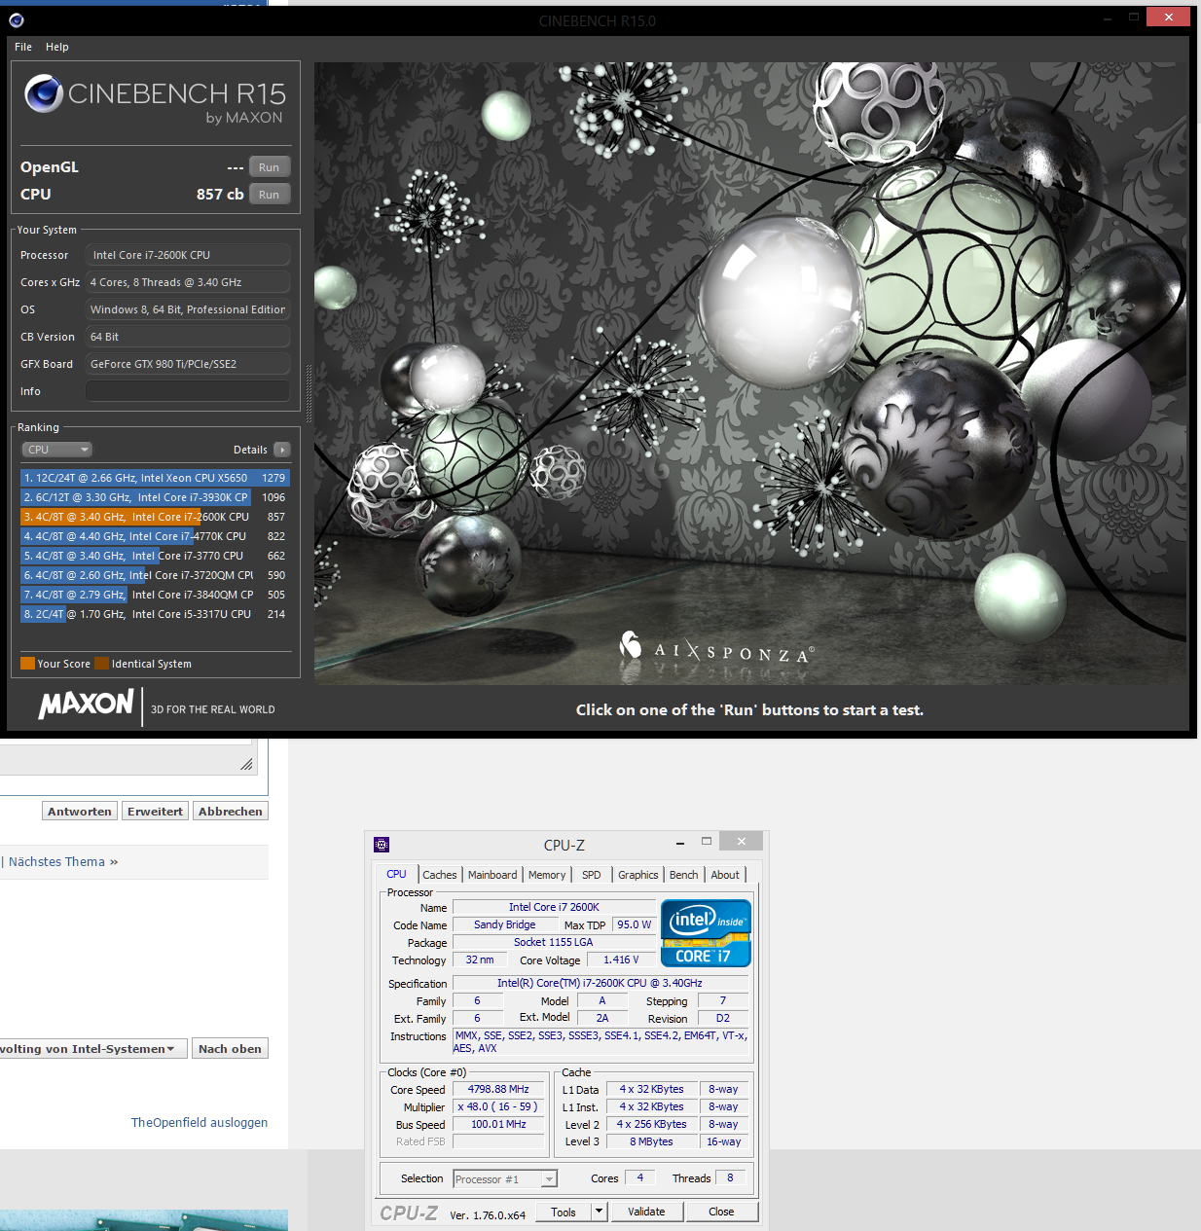Click the Erweitert button
The height and width of the screenshot is (1231, 1201).
[155, 812]
